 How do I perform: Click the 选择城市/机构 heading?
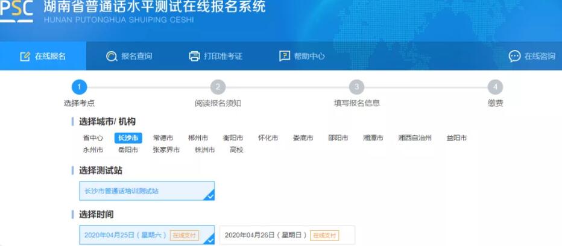[107, 122]
